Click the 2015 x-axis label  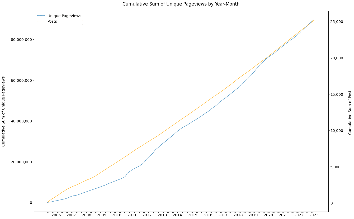192,215
